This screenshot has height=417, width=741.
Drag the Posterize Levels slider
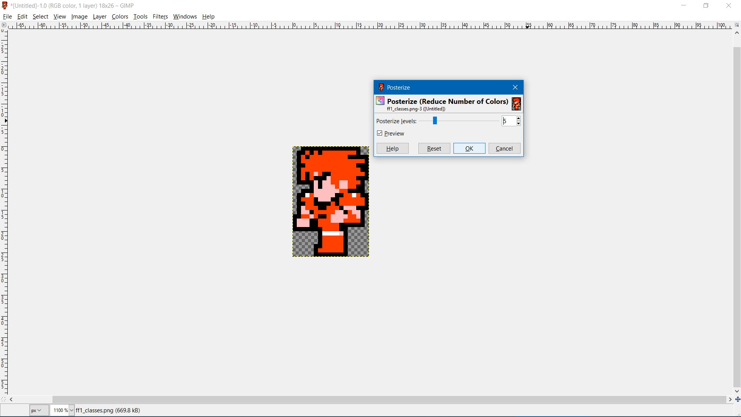pyautogui.click(x=435, y=121)
